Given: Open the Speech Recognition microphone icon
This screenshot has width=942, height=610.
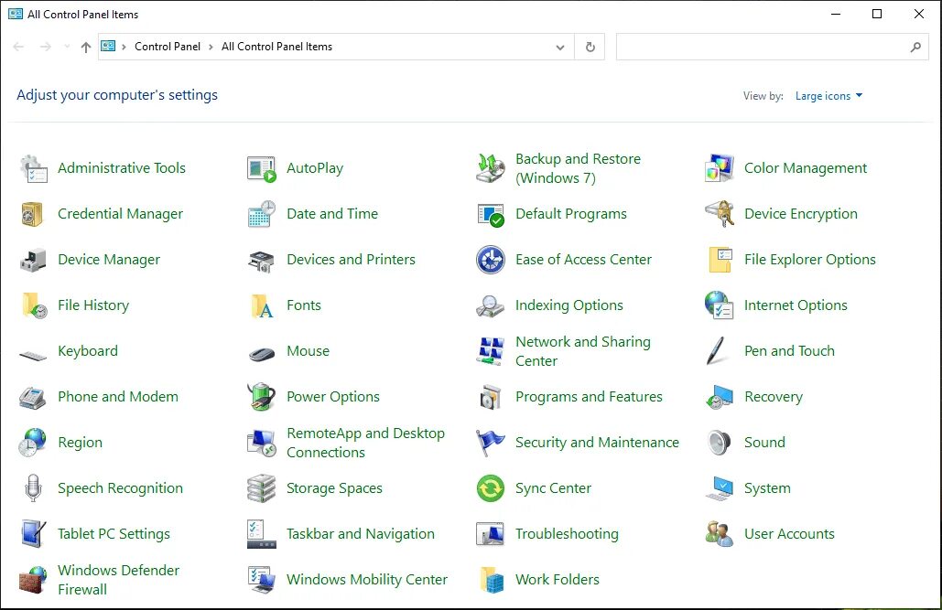Looking at the screenshot, I should (33, 488).
